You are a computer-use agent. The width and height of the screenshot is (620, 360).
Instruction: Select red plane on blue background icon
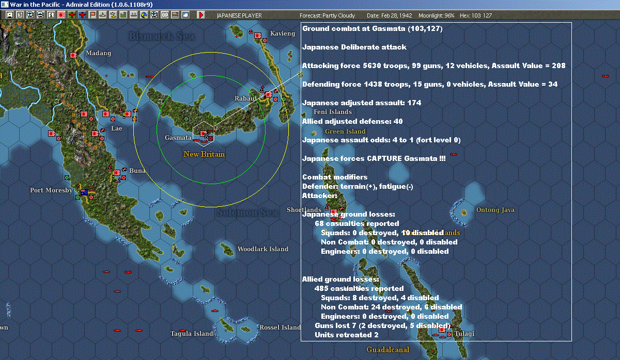[82, 15]
